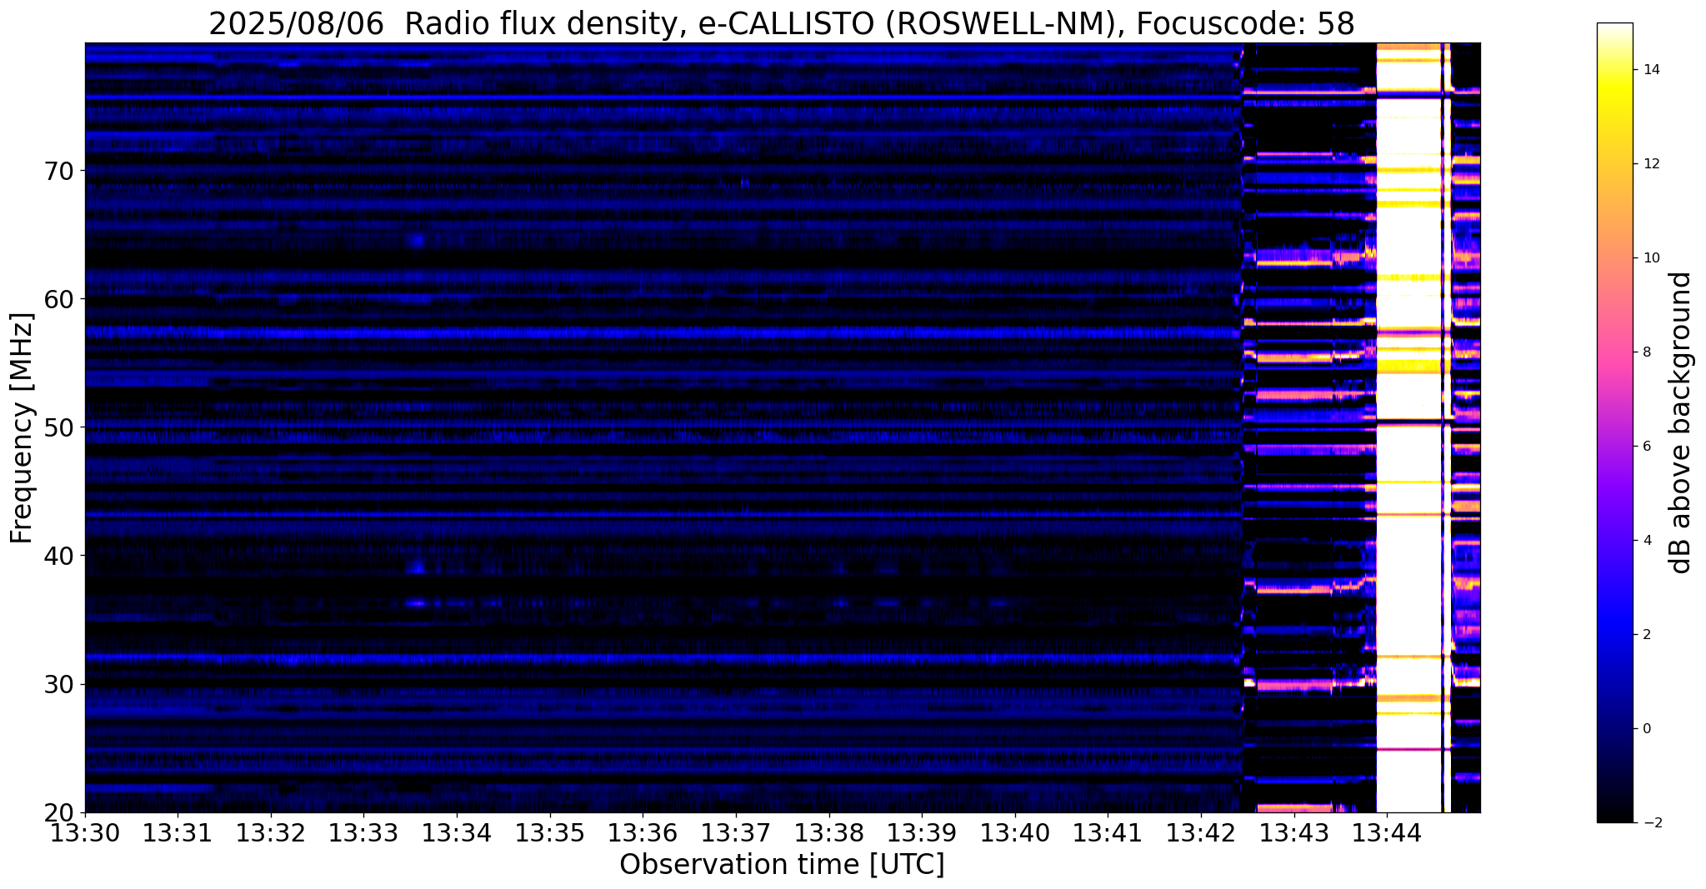Screen dimensions: 1706x889
Task: Click the 13:43 time tick label
Action: pos(1294,832)
